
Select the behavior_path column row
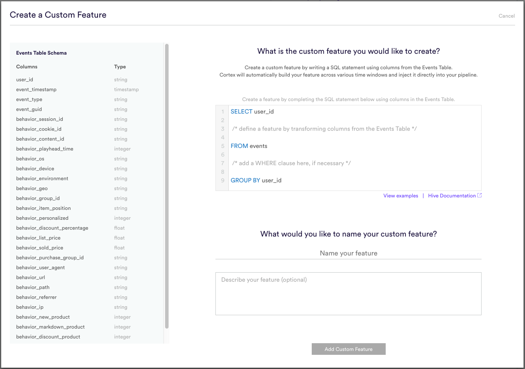click(87, 287)
